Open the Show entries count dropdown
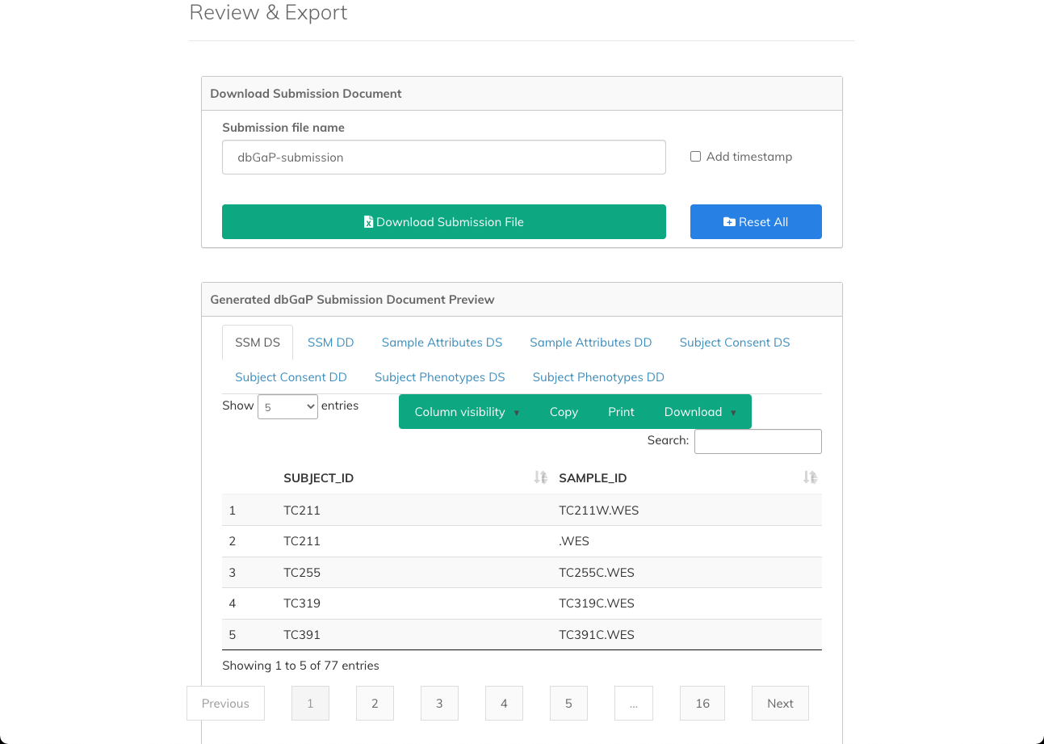 [288, 407]
